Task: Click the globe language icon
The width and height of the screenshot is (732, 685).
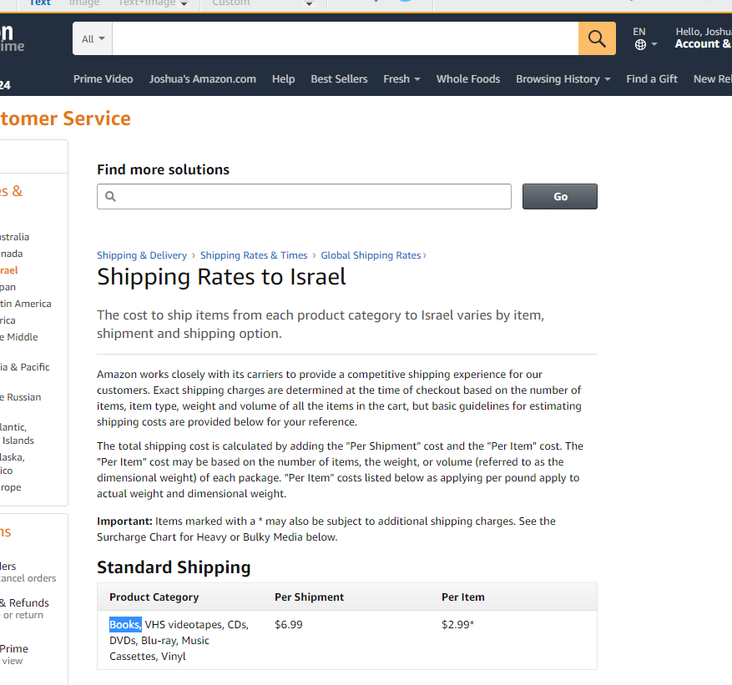Action: (x=640, y=45)
